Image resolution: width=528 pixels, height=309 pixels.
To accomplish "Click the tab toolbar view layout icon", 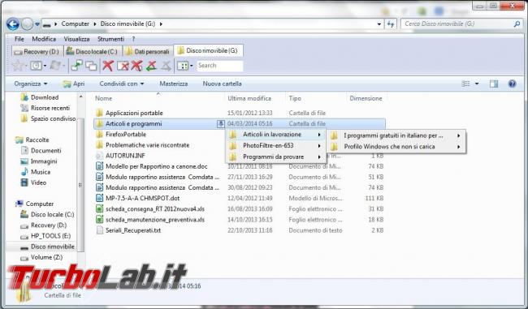I will (182, 66).
